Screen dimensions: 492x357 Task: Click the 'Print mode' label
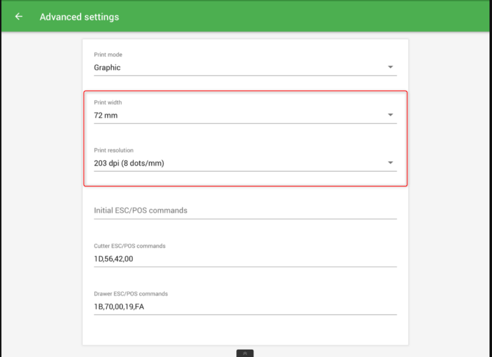click(x=108, y=55)
